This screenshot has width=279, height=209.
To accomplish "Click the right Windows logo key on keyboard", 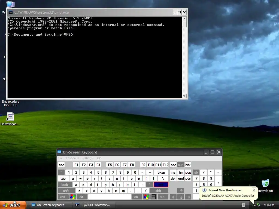I will click(146, 197).
